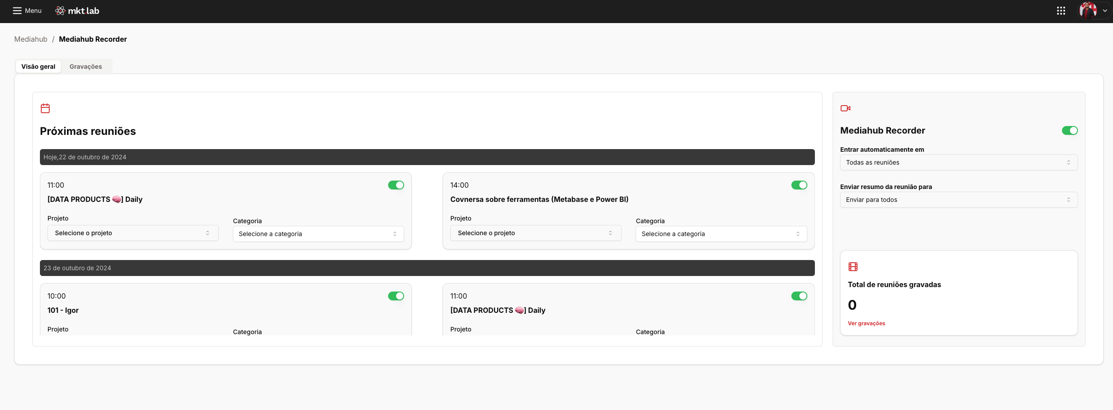The image size is (1113, 410).
Task: Click the user profile avatar
Action: coord(1088,11)
